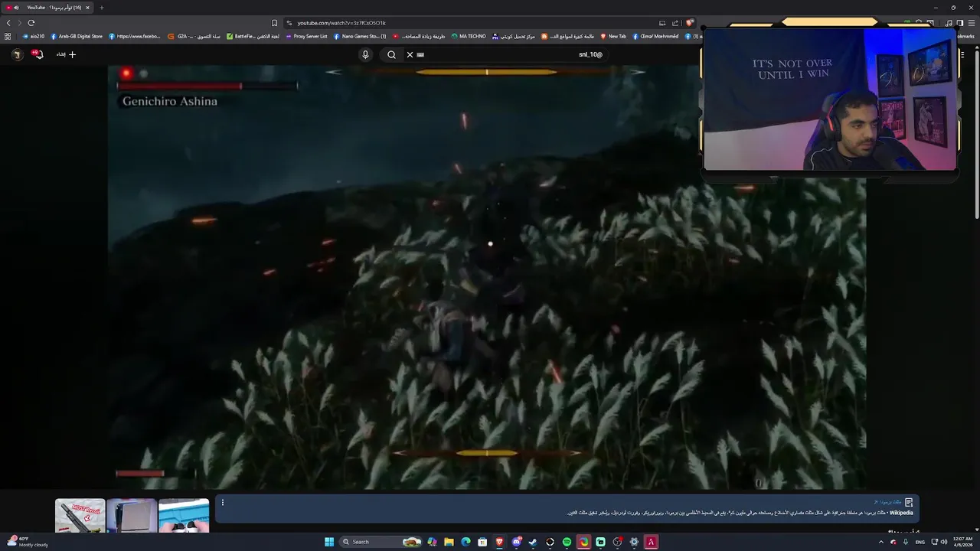Viewport: 980px width, 551px height.
Task: Open the Copilot icon on taskbar
Action: tap(432, 542)
